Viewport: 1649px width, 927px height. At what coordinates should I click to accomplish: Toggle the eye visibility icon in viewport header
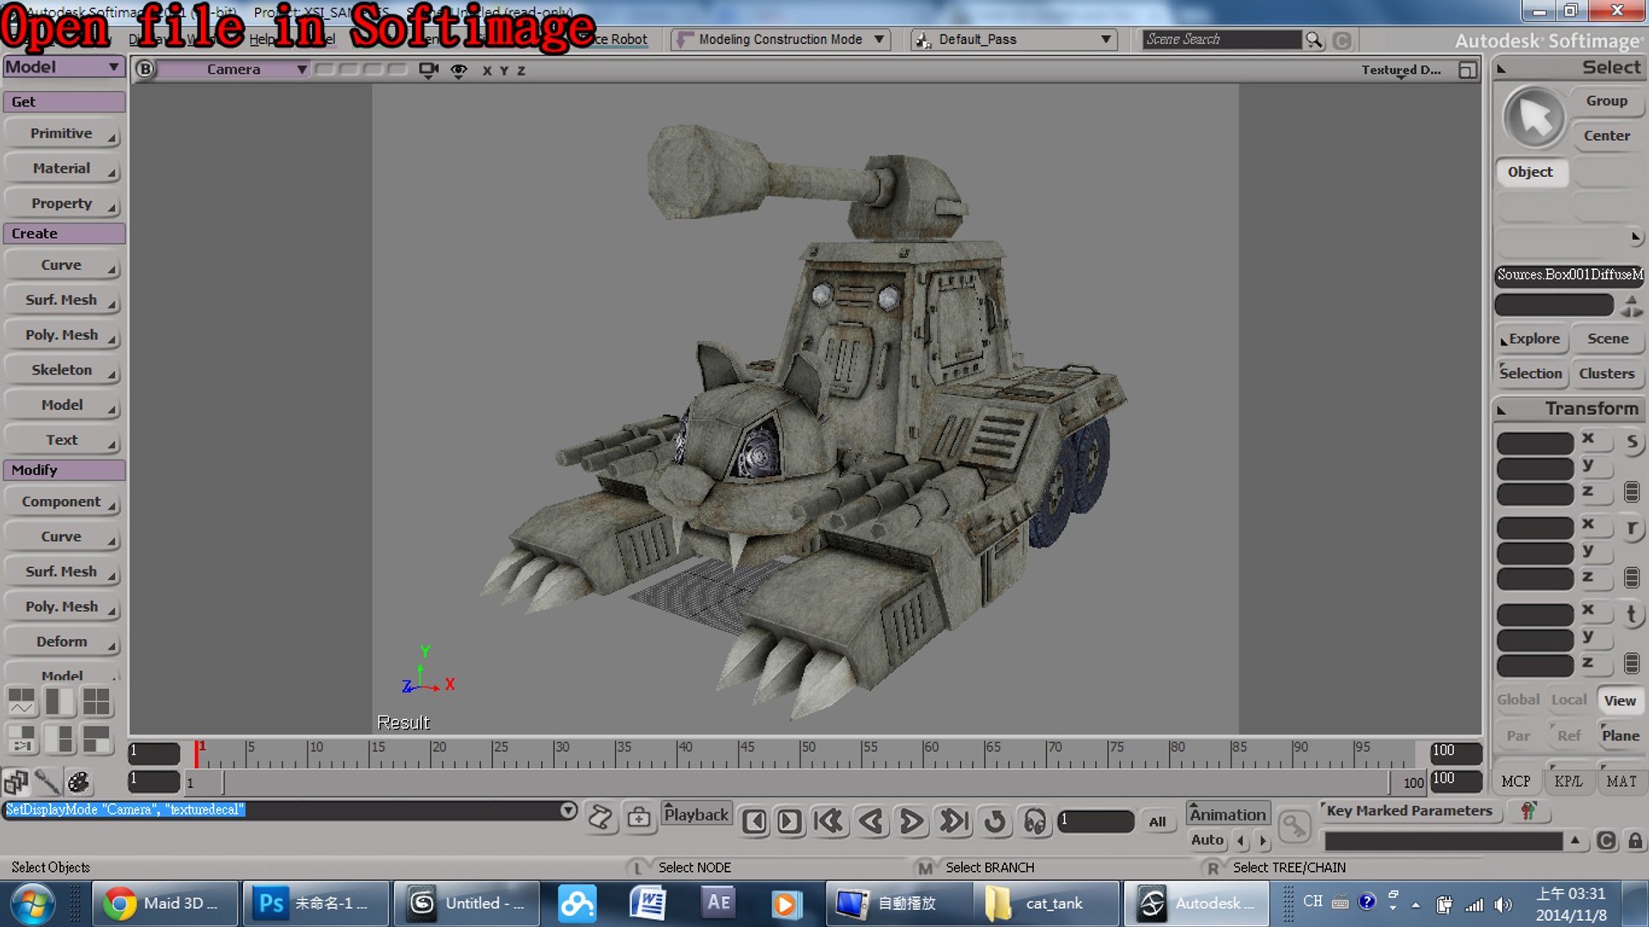click(x=459, y=70)
